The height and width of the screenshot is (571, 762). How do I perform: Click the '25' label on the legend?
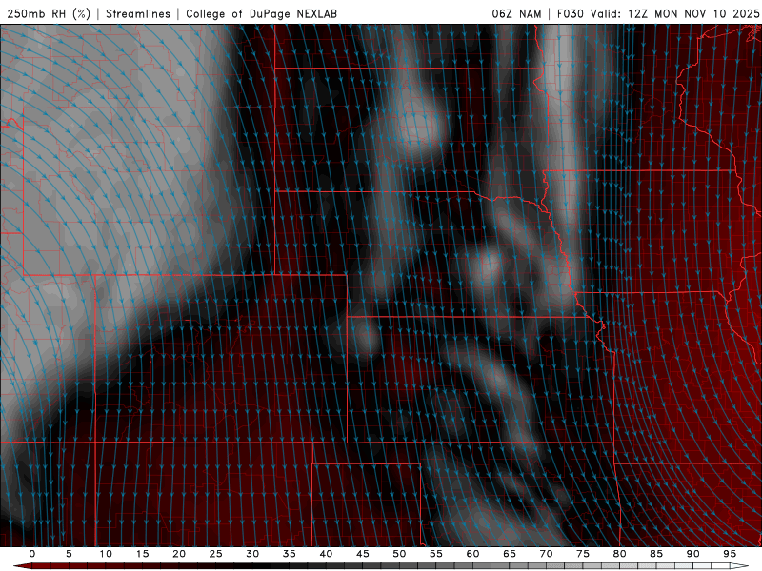216,554
